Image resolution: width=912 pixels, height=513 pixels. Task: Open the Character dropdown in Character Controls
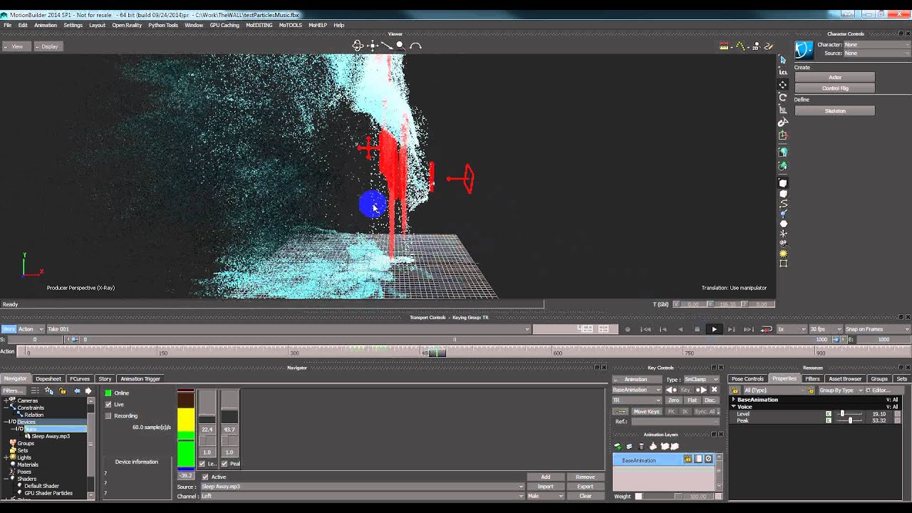tap(876, 44)
